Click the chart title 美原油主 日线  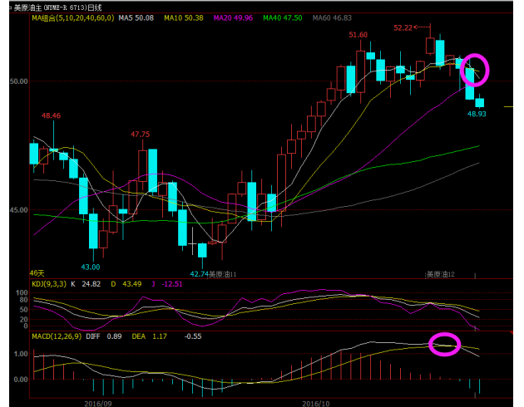click(58, 7)
